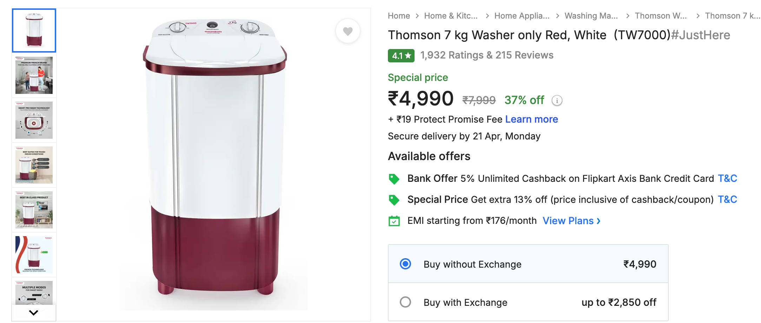Click the green 4.1 star rating badge
Image resolution: width=761 pixels, height=323 pixels.
click(401, 56)
